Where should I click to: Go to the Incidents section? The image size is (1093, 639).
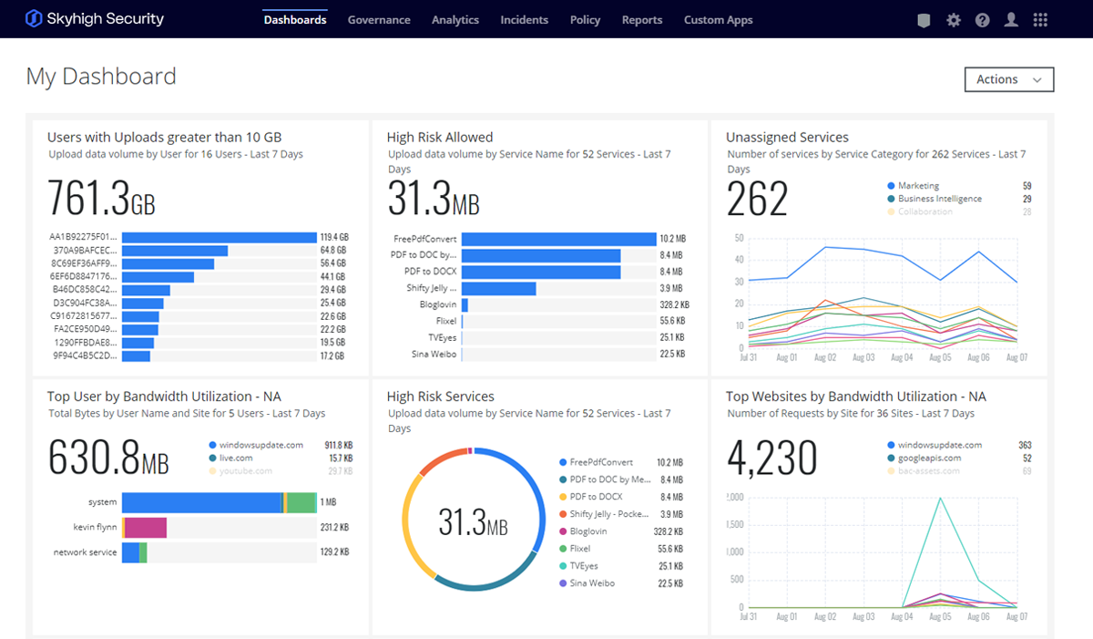524,20
